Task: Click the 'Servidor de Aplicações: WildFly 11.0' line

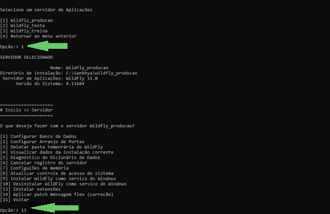Action: pos(50,79)
